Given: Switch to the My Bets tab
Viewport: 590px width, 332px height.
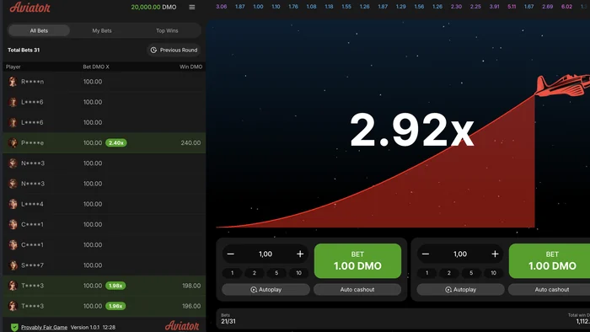Looking at the screenshot, I should click(102, 31).
